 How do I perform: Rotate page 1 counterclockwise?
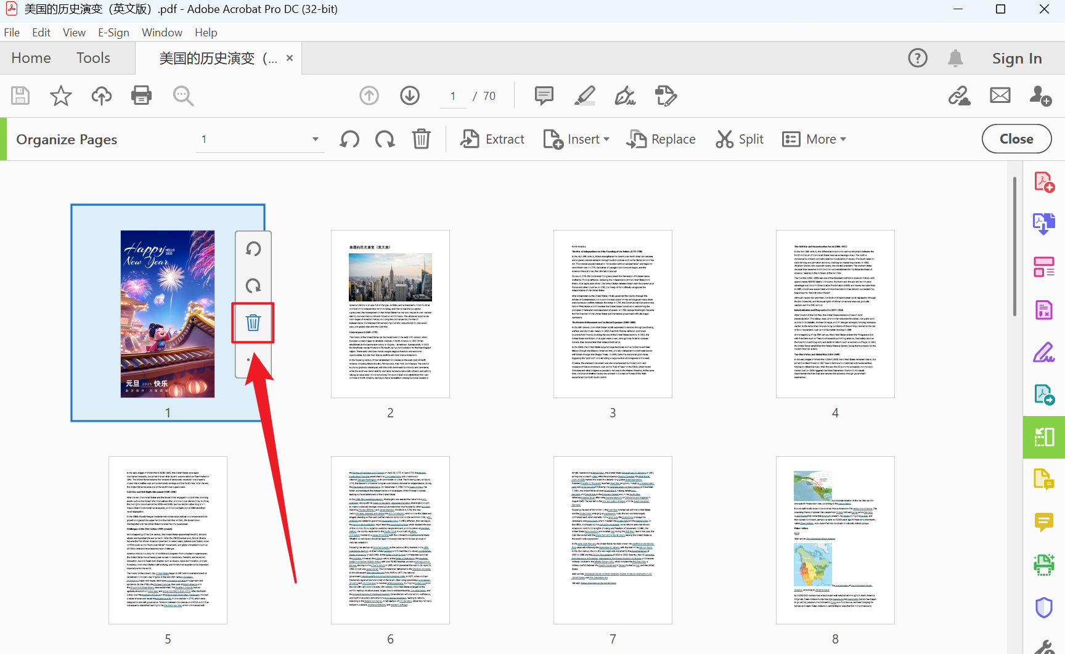pyautogui.click(x=253, y=250)
